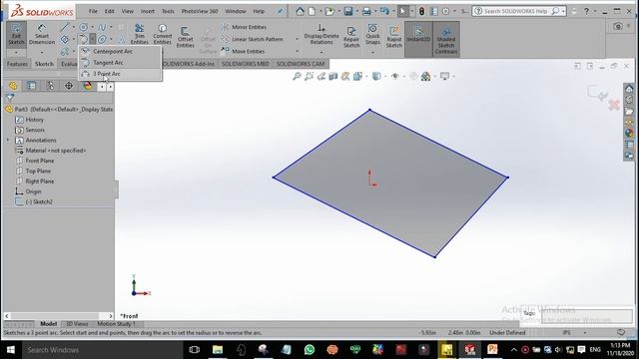
Task: Click Zoom to Fit in the view toolbar
Action: click(x=297, y=76)
